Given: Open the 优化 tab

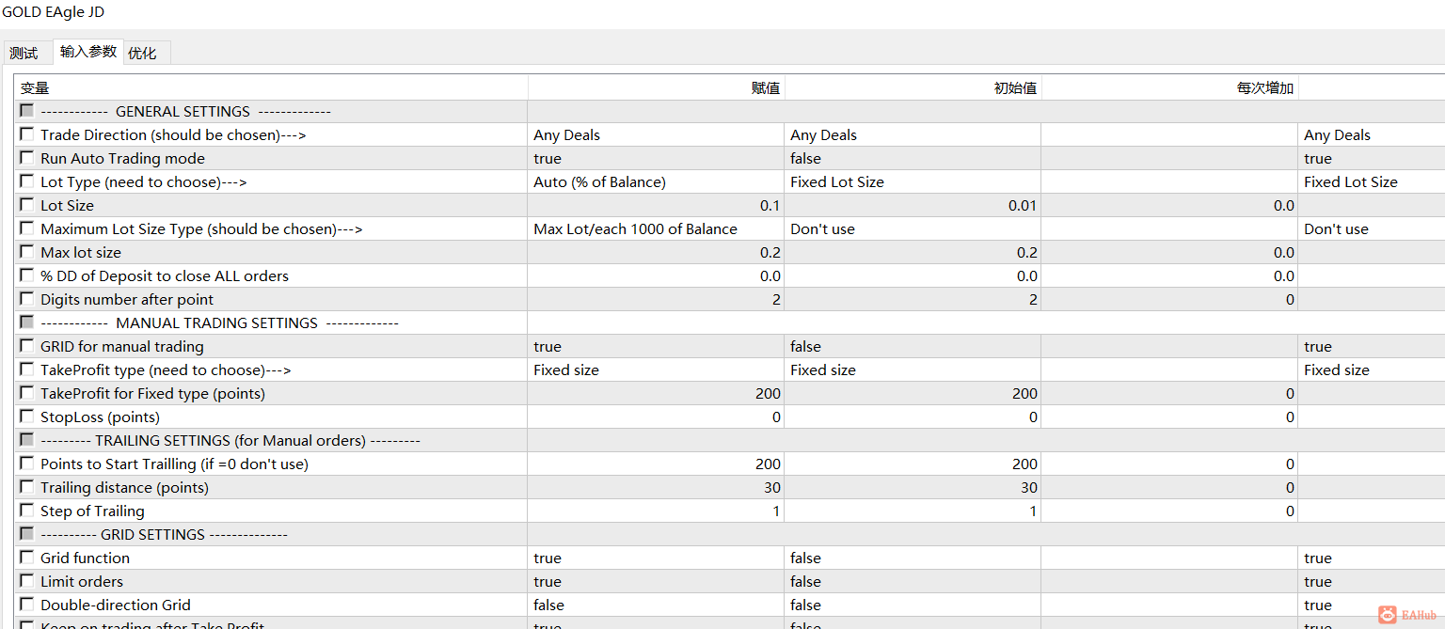Looking at the screenshot, I should point(142,54).
